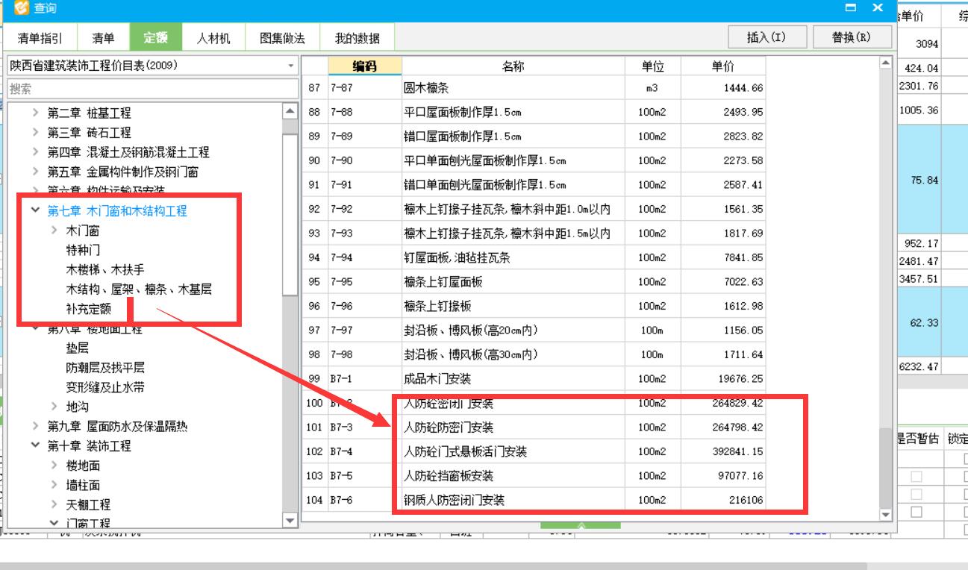Select row 错口屋面板制作厚1.5cm
This screenshot has width=968, height=570.
534,137
